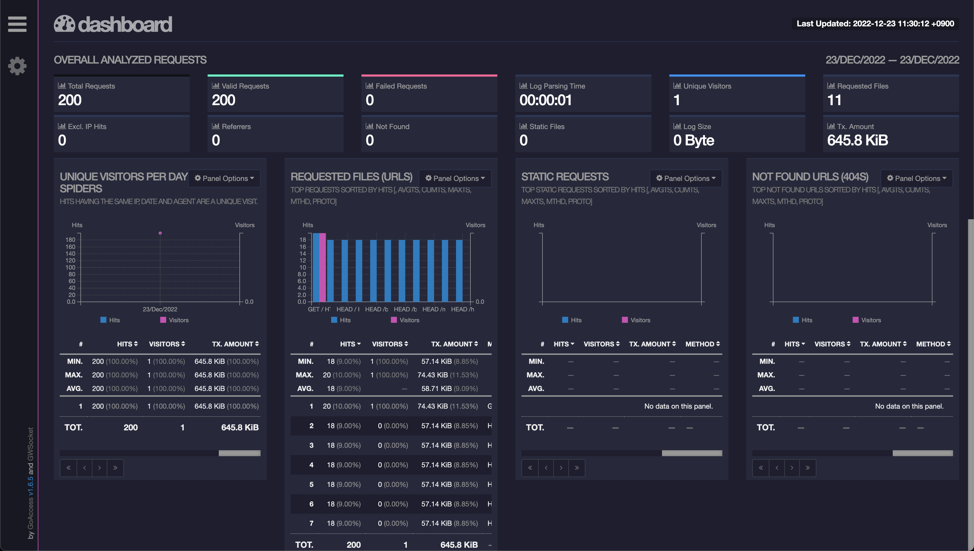The width and height of the screenshot is (974, 551).
Task: Go to the last page in the Static Requests panel
Action: tap(577, 468)
